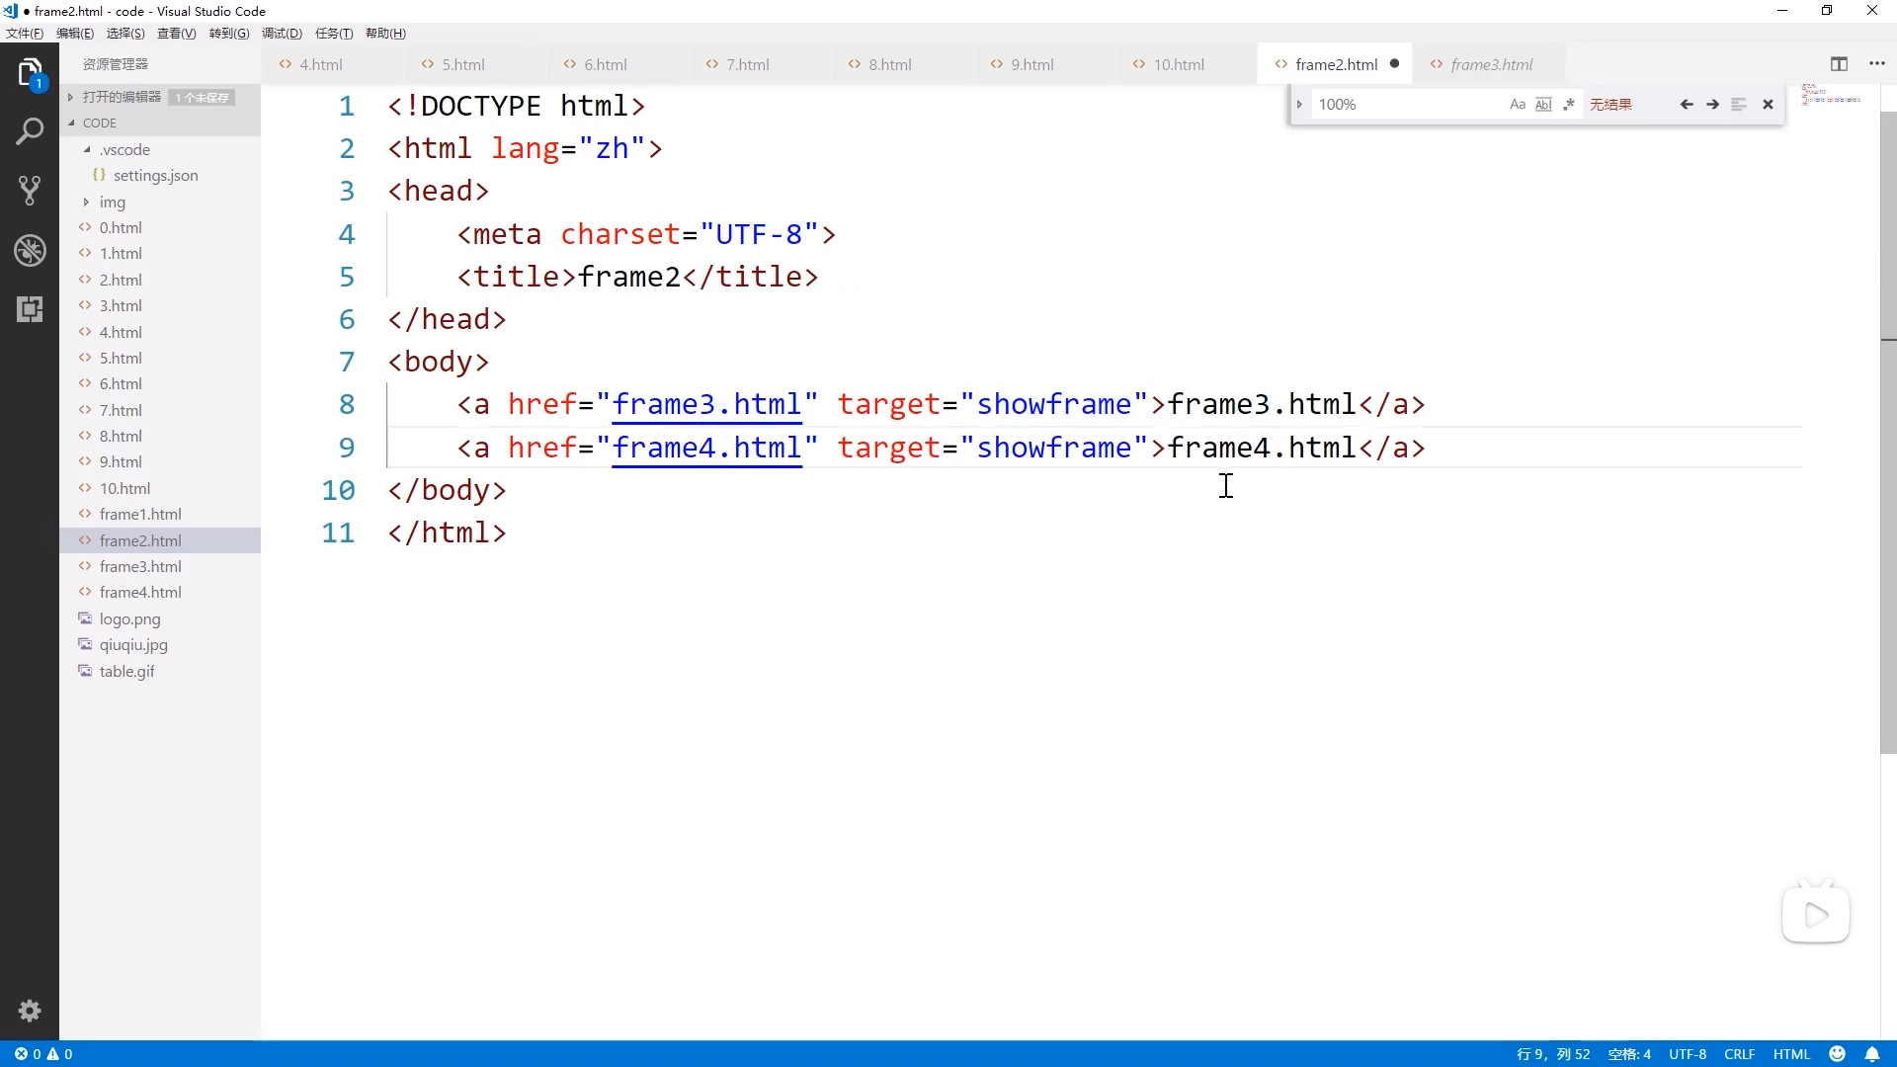This screenshot has width=1897, height=1067.
Task: Click the feedback smiley icon
Action: point(1838,1054)
